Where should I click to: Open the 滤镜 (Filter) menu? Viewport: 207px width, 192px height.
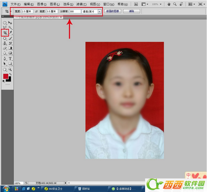(81, 4)
